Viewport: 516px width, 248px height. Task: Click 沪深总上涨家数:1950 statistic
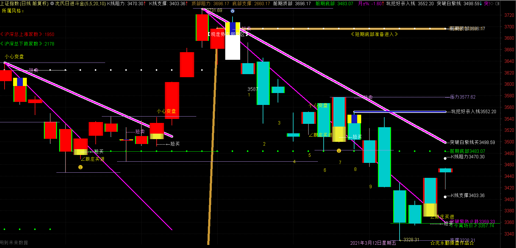[27, 34]
